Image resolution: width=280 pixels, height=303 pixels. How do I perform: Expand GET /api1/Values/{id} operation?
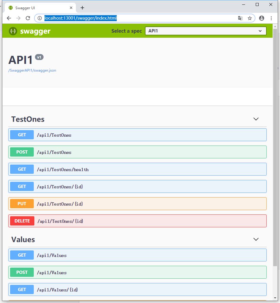[137, 289]
